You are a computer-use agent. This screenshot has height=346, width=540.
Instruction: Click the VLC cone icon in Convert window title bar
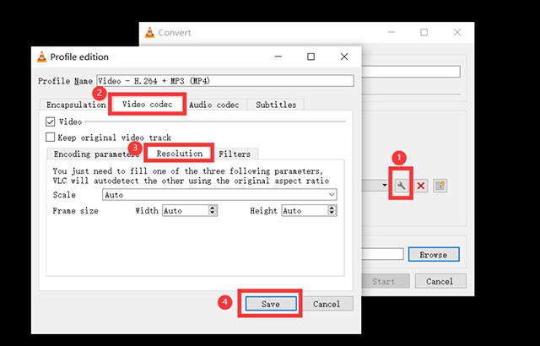click(149, 33)
